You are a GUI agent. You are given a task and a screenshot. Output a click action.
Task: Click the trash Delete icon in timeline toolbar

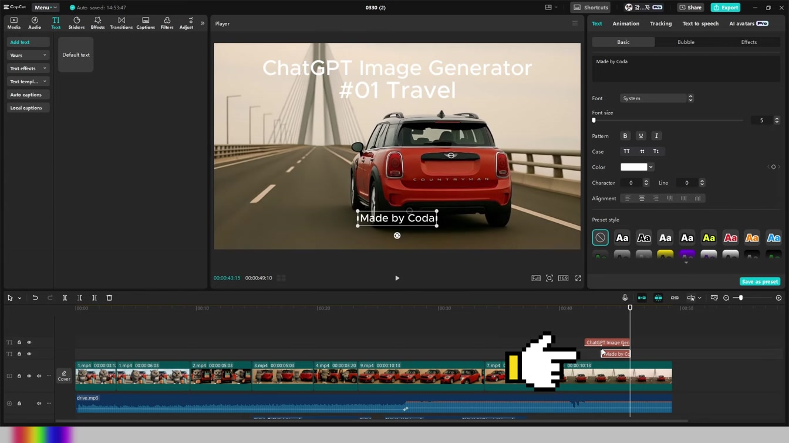click(109, 298)
